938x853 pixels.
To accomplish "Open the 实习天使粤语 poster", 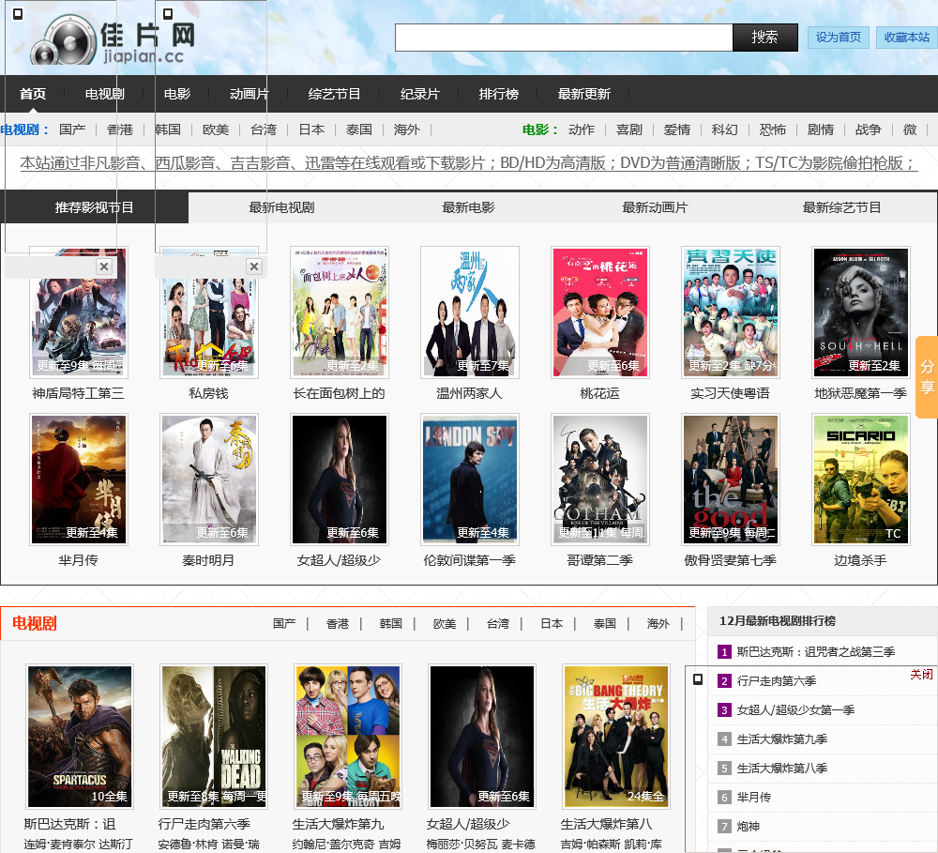I will tap(731, 312).
